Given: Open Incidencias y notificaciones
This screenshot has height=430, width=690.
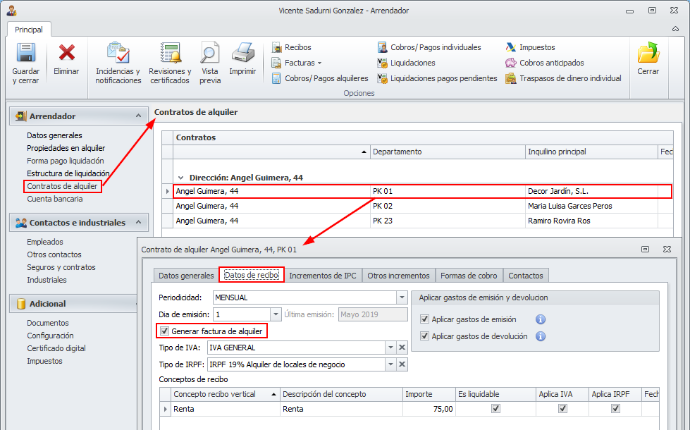Looking at the screenshot, I should tap(118, 63).
